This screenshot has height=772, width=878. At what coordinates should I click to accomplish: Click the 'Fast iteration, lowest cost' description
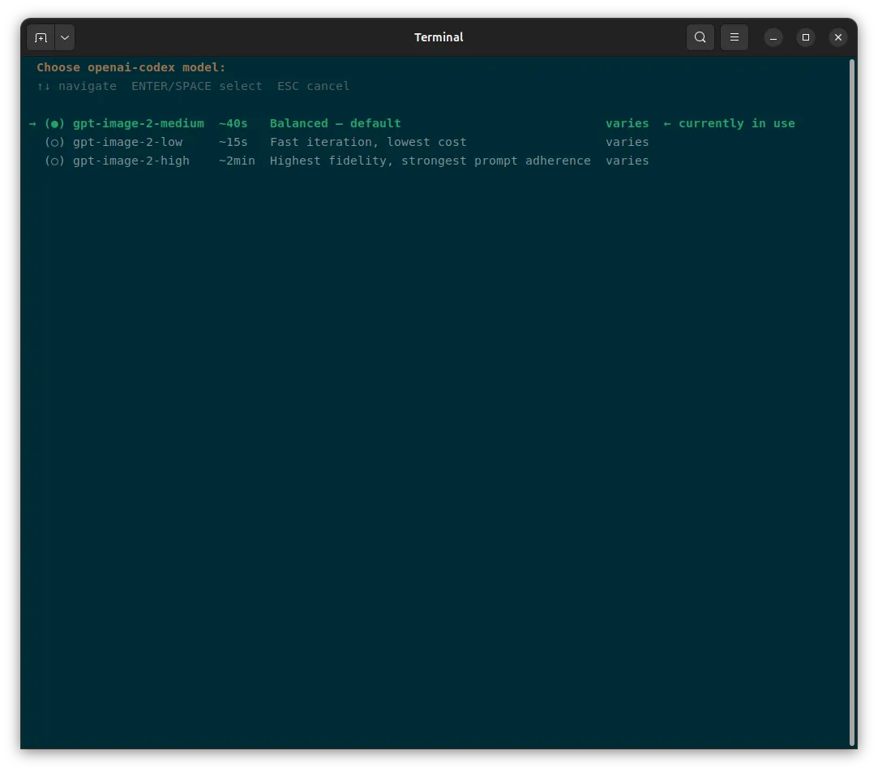368,142
